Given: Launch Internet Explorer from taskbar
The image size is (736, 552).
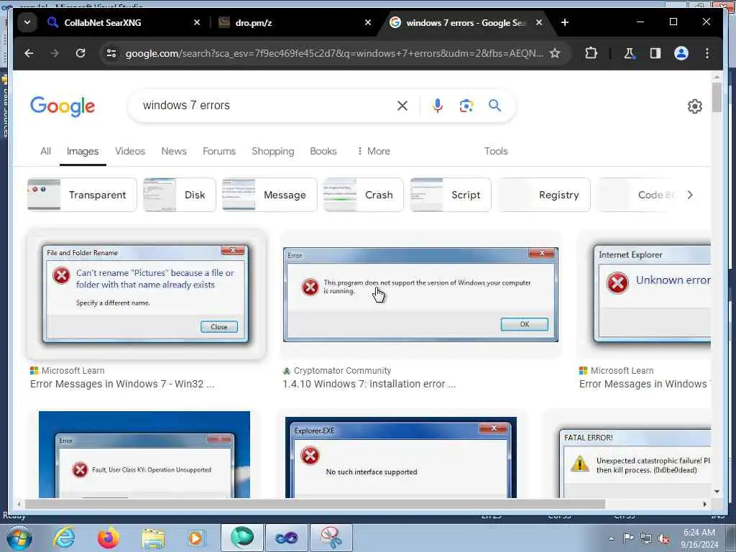Looking at the screenshot, I should (64, 538).
